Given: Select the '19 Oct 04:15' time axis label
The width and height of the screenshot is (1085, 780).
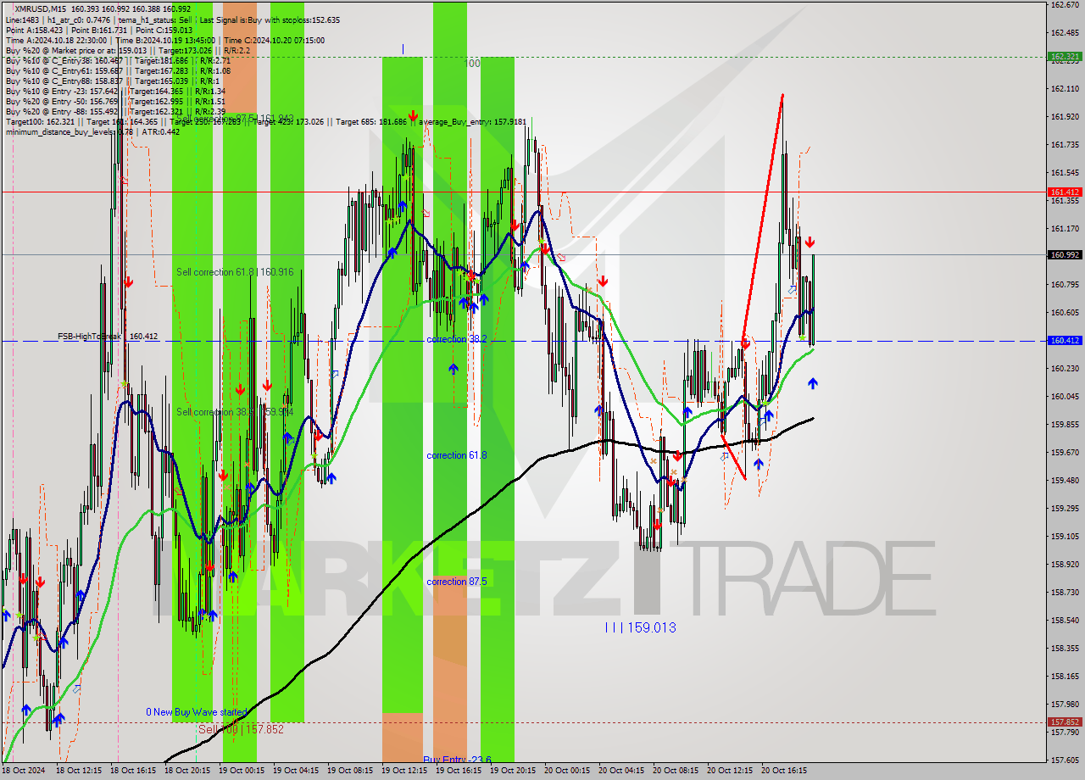Looking at the screenshot, I should pyautogui.click(x=296, y=771).
